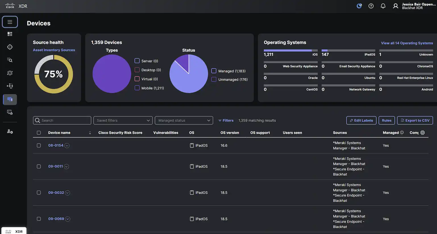This screenshot has width=437, height=234.
Task: Click the help question mark icon
Action: (371, 6)
